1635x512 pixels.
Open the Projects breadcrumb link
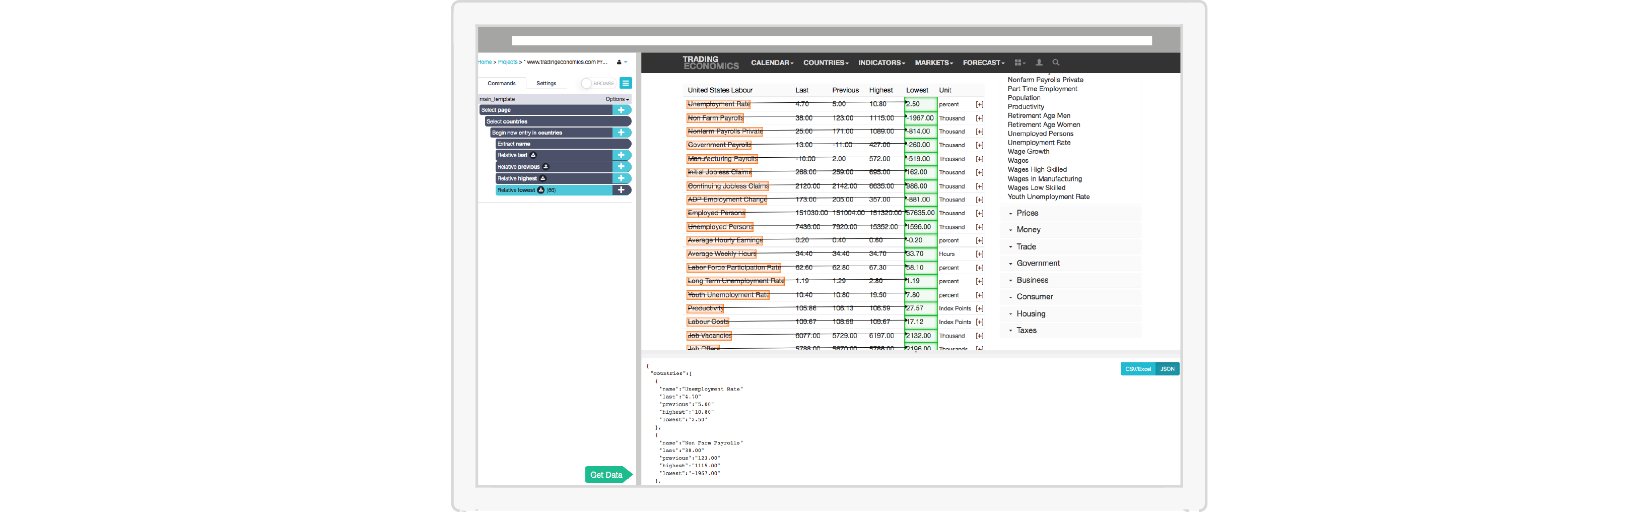tap(507, 61)
